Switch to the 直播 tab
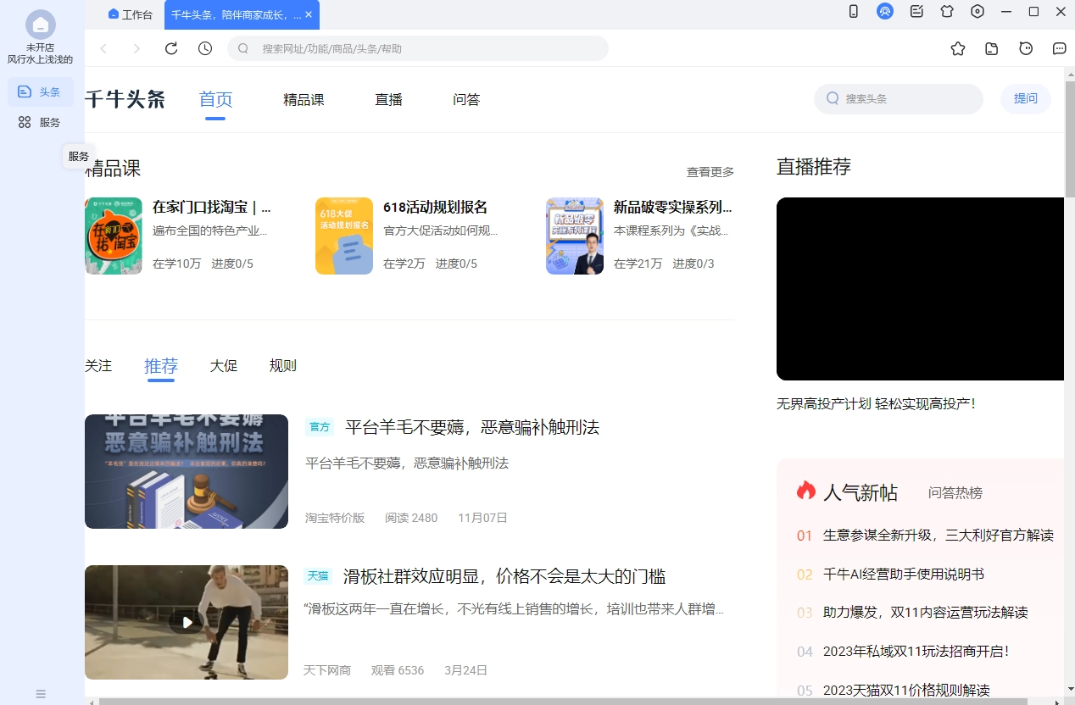 point(388,99)
